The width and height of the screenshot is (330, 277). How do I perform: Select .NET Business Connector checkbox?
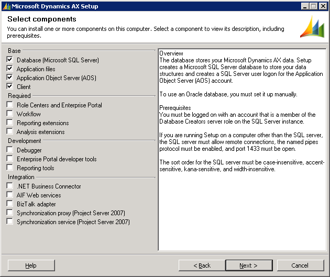(x=10, y=186)
